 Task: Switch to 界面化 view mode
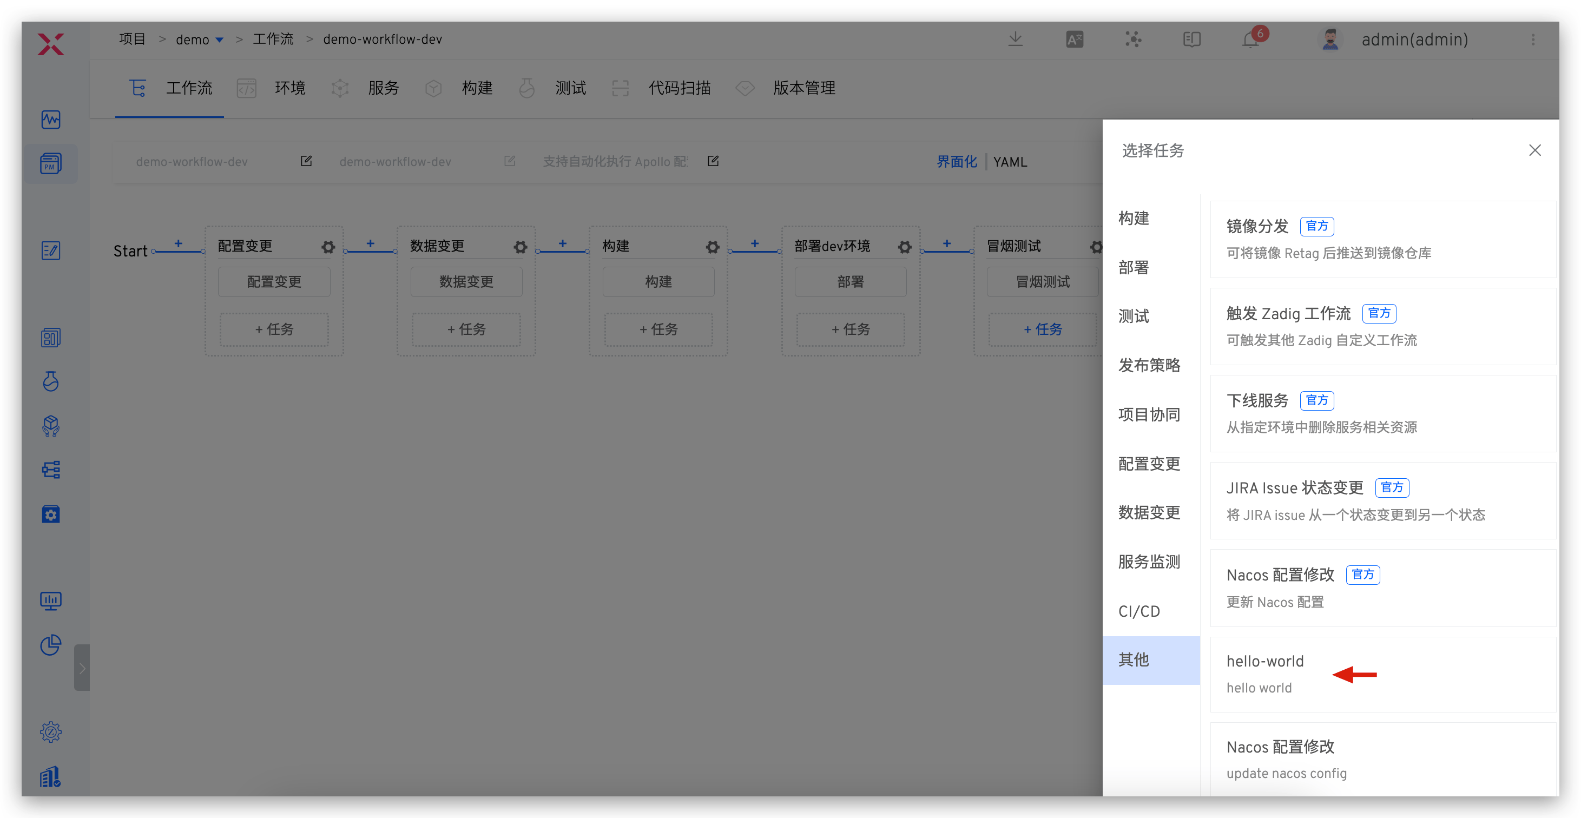[956, 162]
